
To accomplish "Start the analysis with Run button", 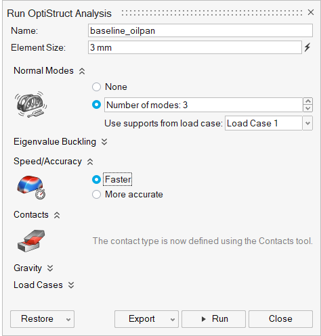I will (213, 319).
